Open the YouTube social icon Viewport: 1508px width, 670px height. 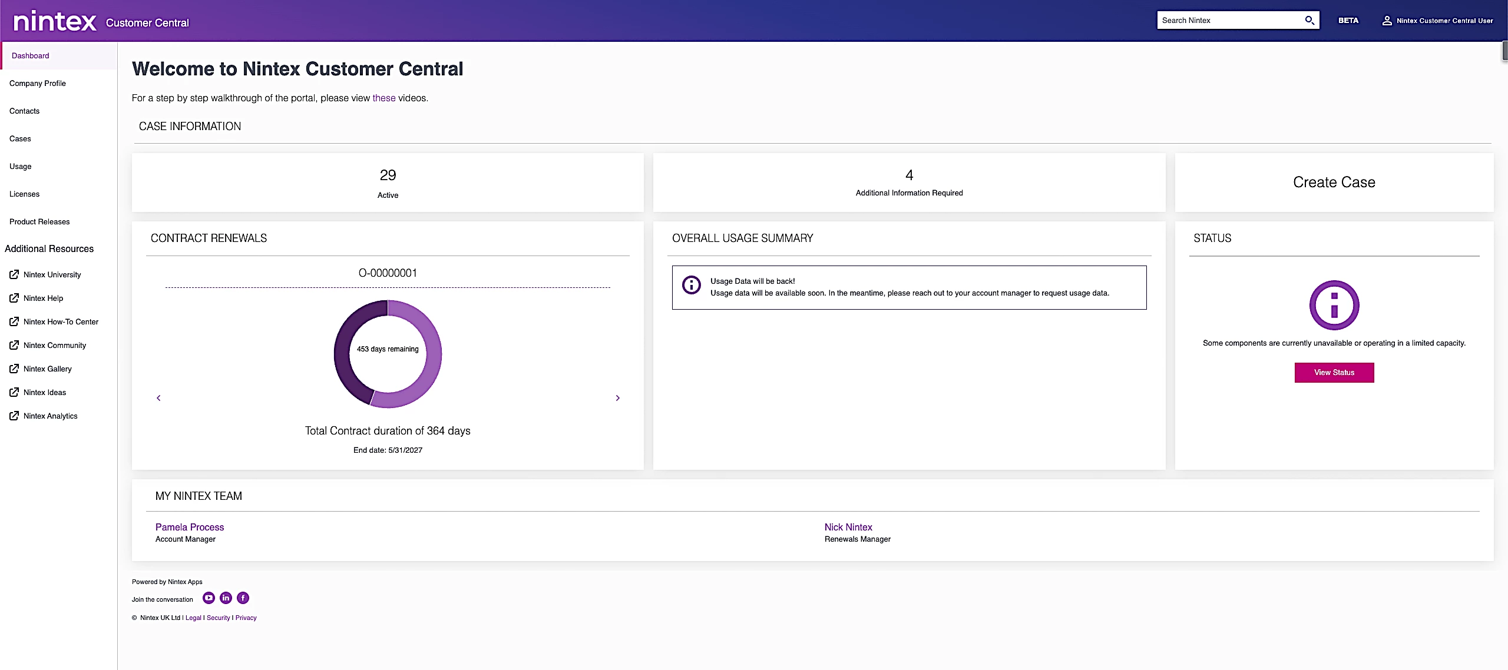209,598
